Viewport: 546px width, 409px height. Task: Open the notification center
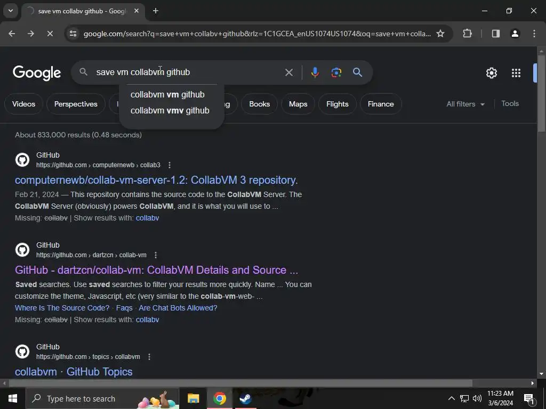pyautogui.click(x=529, y=398)
